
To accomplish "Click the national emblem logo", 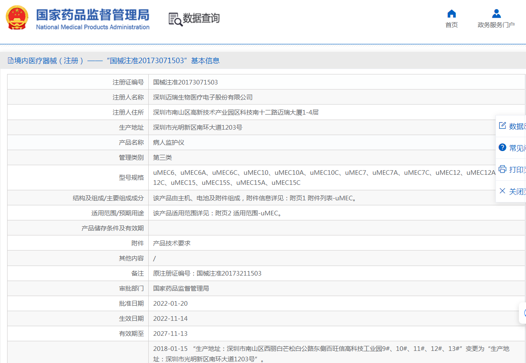I will (x=17, y=18).
